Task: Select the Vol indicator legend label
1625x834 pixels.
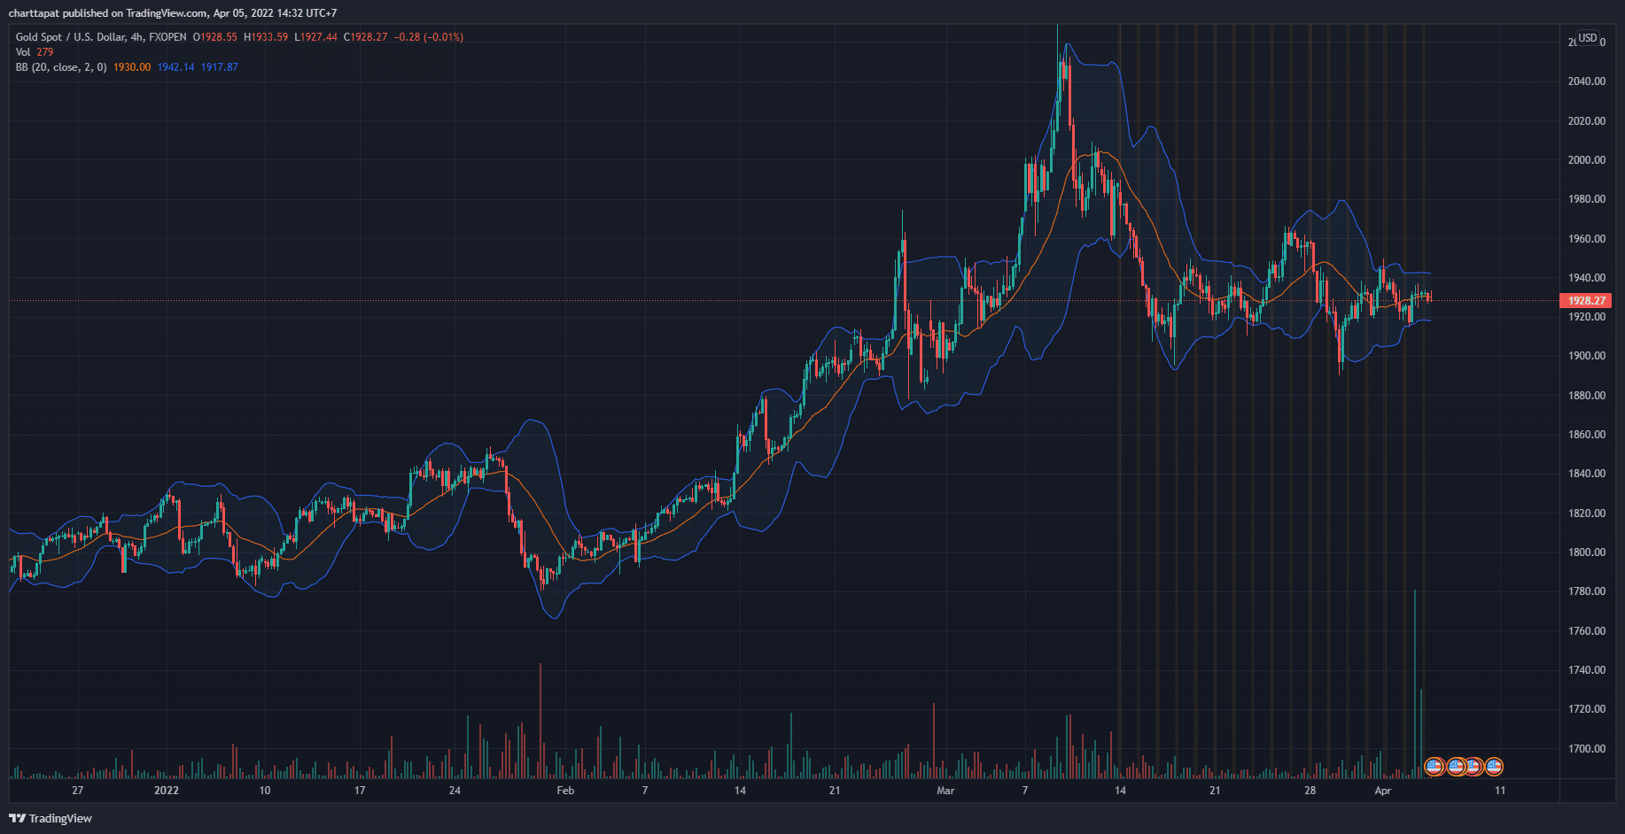Action: pyautogui.click(x=23, y=52)
